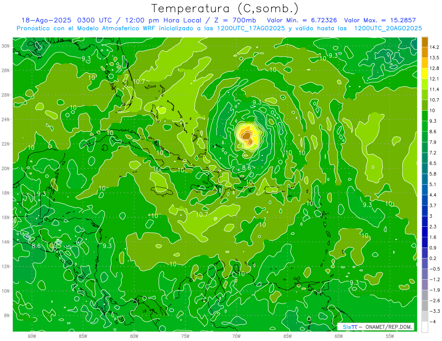Click the 24N latitude label
Image resolution: width=442 pixels, height=341 pixels.
6,120
